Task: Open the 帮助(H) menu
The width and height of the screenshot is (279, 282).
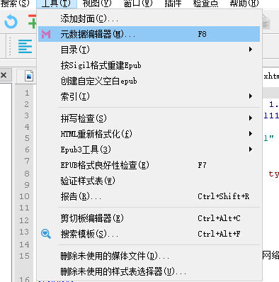Action: click(x=244, y=4)
